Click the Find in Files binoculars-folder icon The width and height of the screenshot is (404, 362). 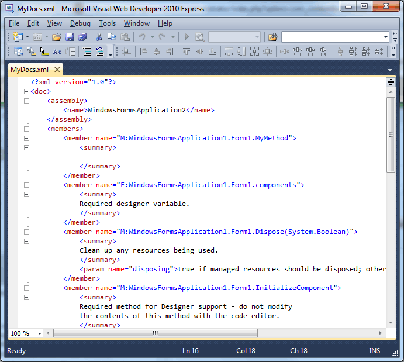point(273,37)
